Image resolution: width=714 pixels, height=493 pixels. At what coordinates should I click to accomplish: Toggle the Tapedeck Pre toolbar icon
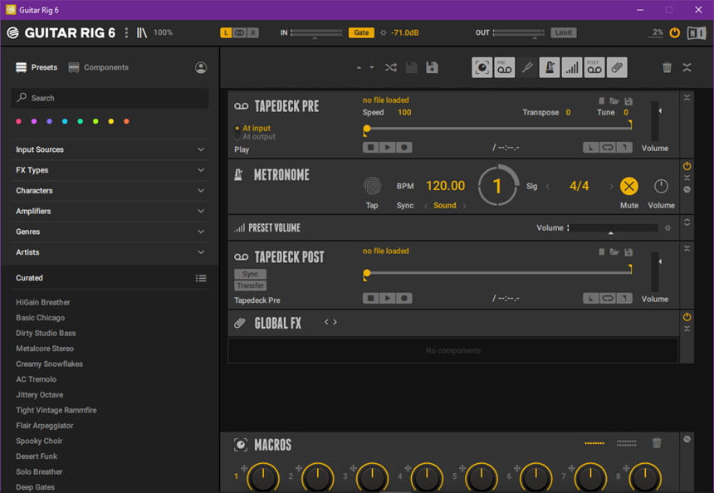pos(505,68)
